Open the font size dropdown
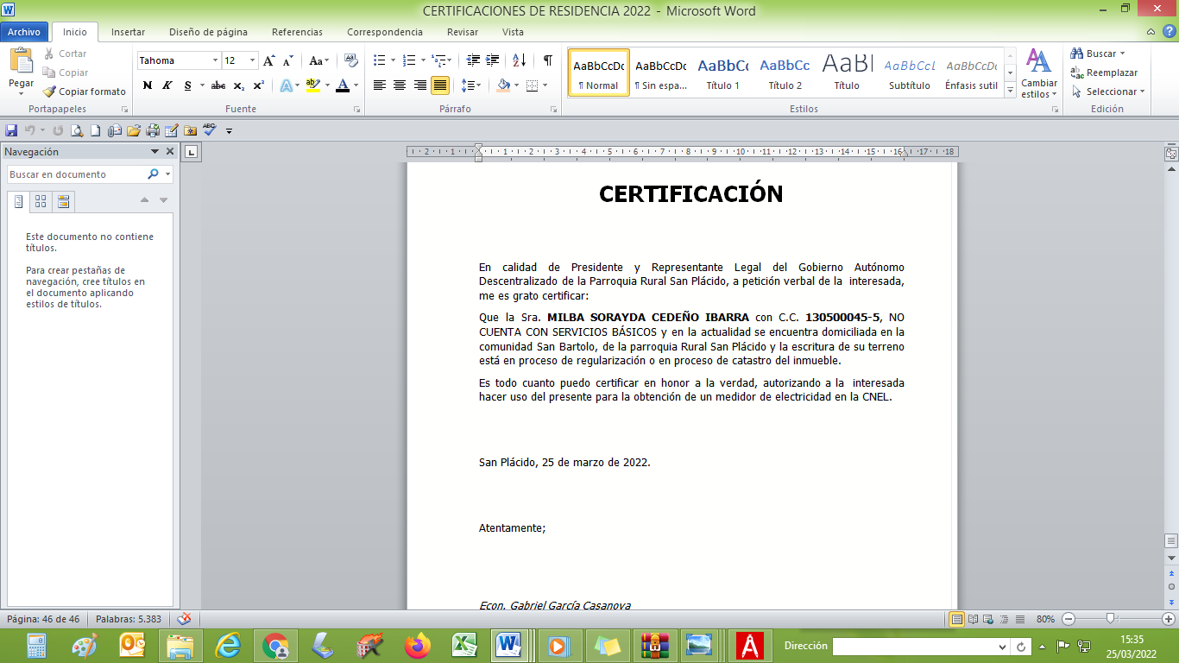Viewport: 1179px width, 663px height. 252,60
